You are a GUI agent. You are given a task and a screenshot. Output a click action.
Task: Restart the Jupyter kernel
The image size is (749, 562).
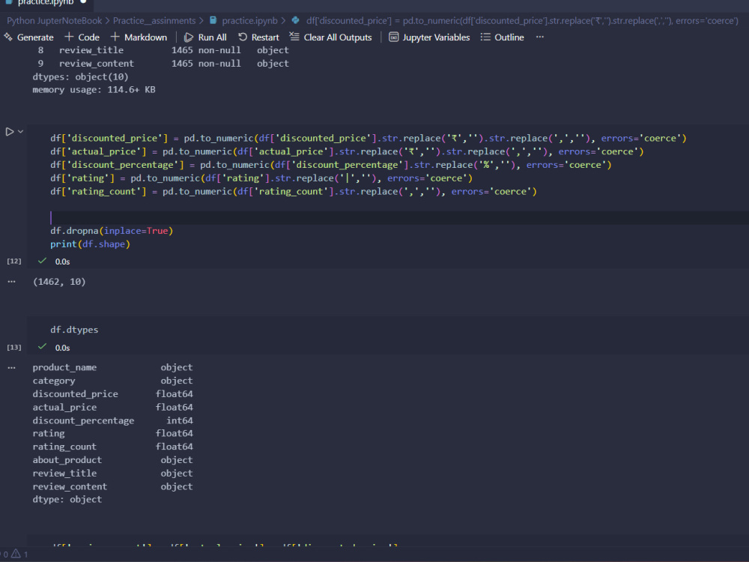coord(258,37)
